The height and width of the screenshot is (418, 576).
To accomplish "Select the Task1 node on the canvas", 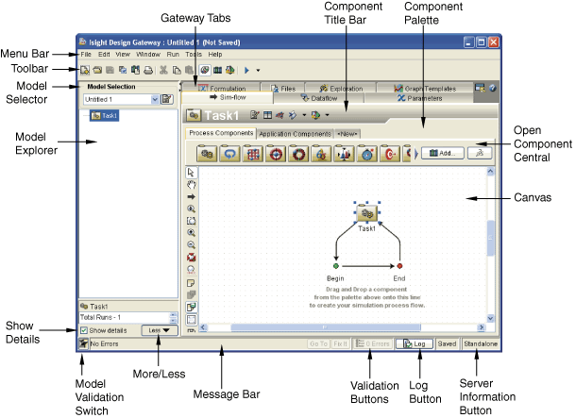I will pos(366,213).
